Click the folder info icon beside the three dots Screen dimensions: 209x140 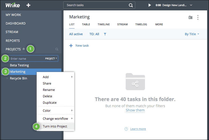pyautogui.click(x=191, y=17)
